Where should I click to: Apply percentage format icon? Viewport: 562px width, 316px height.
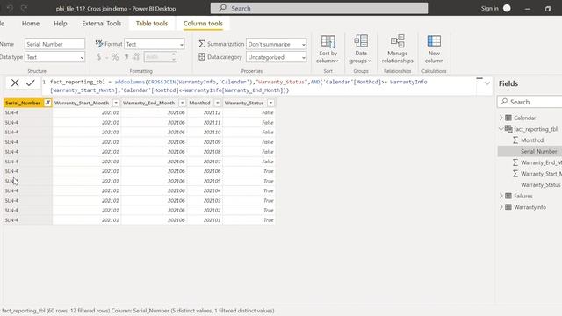click(115, 56)
